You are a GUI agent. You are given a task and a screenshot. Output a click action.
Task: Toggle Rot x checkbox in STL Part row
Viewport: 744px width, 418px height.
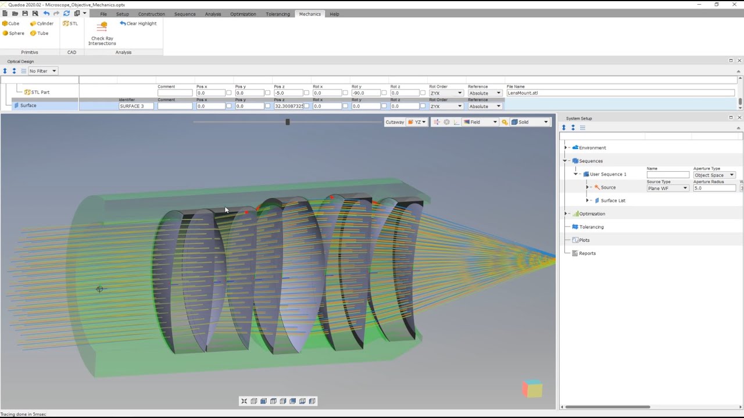345,93
